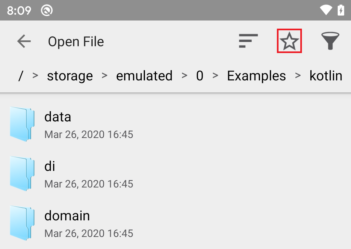Toggle the favorites star icon
The image size is (351, 249).
[x=289, y=41]
